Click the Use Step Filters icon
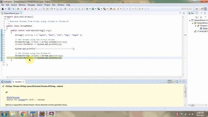 point(47,9)
